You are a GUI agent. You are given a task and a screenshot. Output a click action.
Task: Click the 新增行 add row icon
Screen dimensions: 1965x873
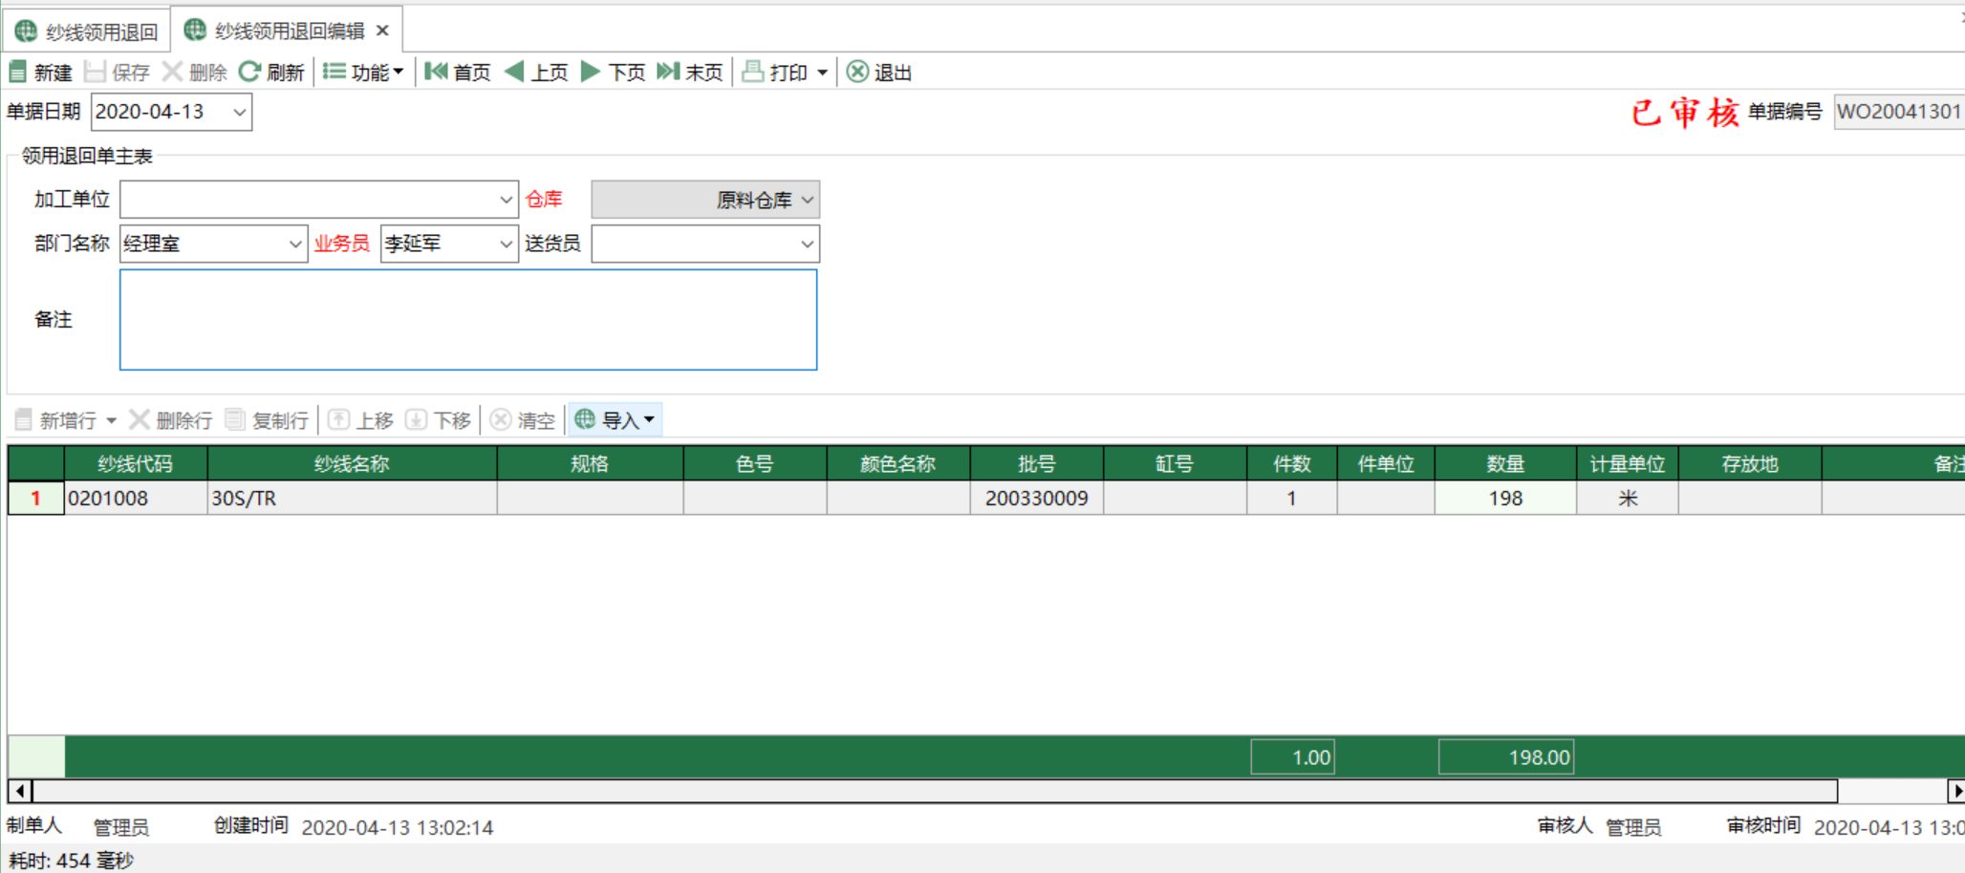tap(24, 419)
